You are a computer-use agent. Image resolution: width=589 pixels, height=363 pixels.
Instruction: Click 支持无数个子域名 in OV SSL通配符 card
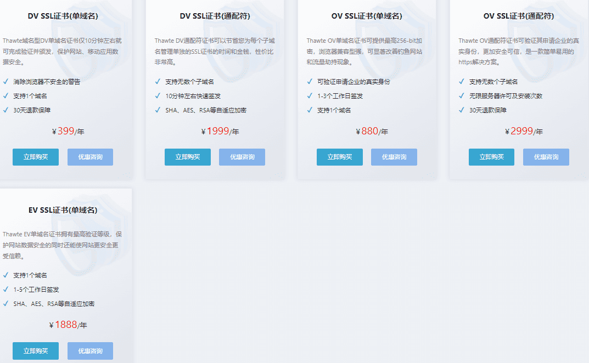pyautogui.click(x=493, y=82)
